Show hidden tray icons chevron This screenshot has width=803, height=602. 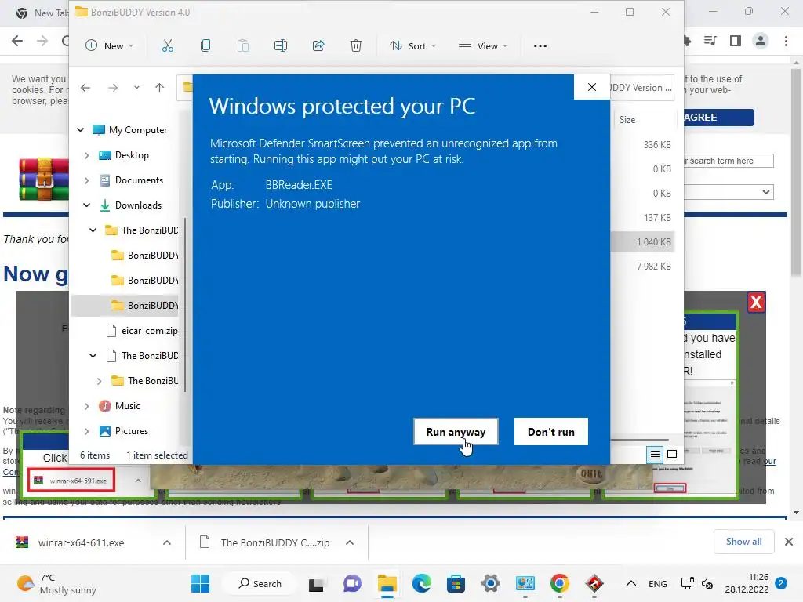tap(631, 583)
